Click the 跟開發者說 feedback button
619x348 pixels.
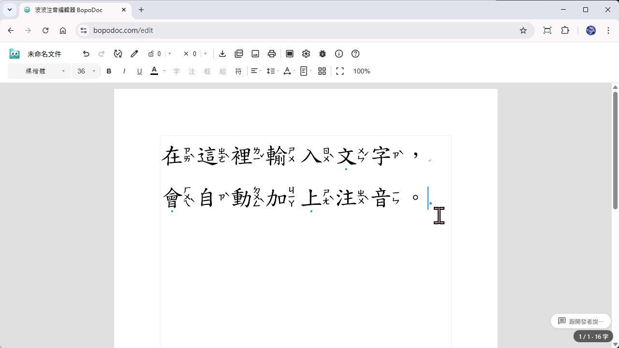[x=580, y=320]
